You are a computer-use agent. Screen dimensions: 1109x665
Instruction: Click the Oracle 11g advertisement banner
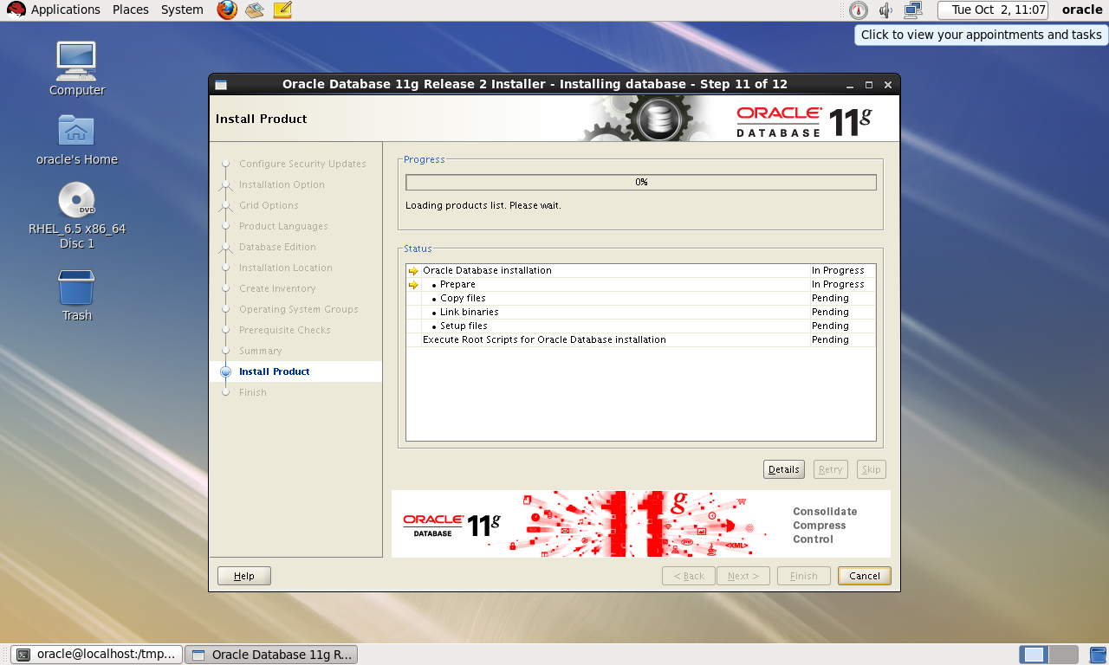tap(641, 524)
